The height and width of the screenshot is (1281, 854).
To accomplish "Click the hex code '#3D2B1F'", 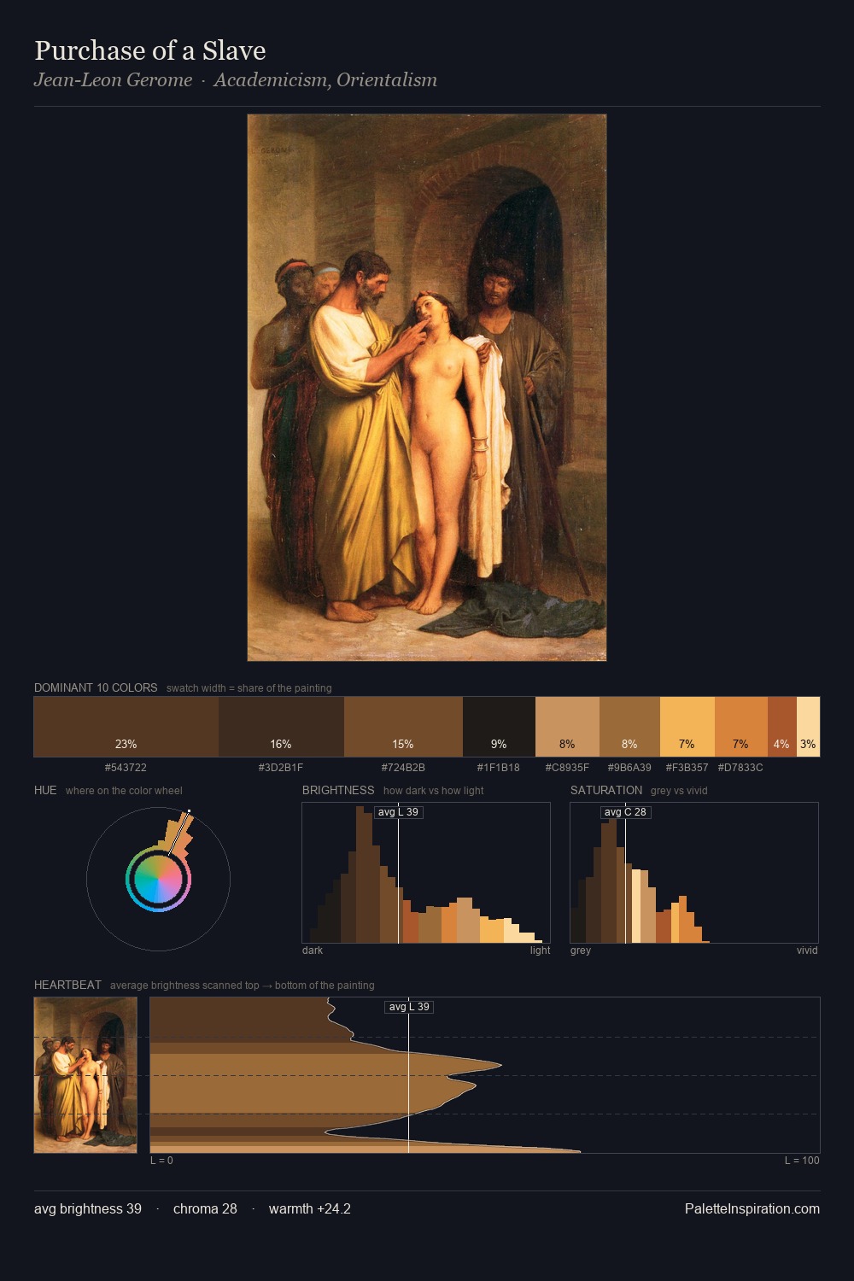I will click(281, 768).
